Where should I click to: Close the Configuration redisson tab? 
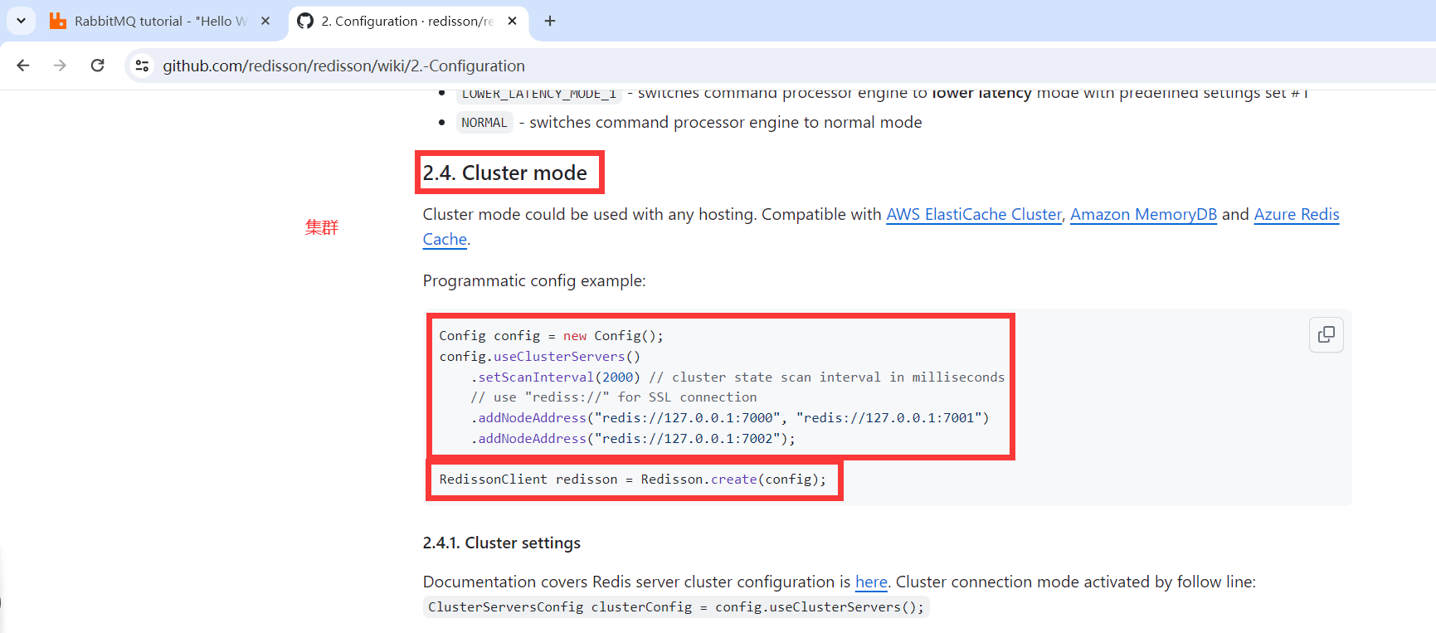513,21
